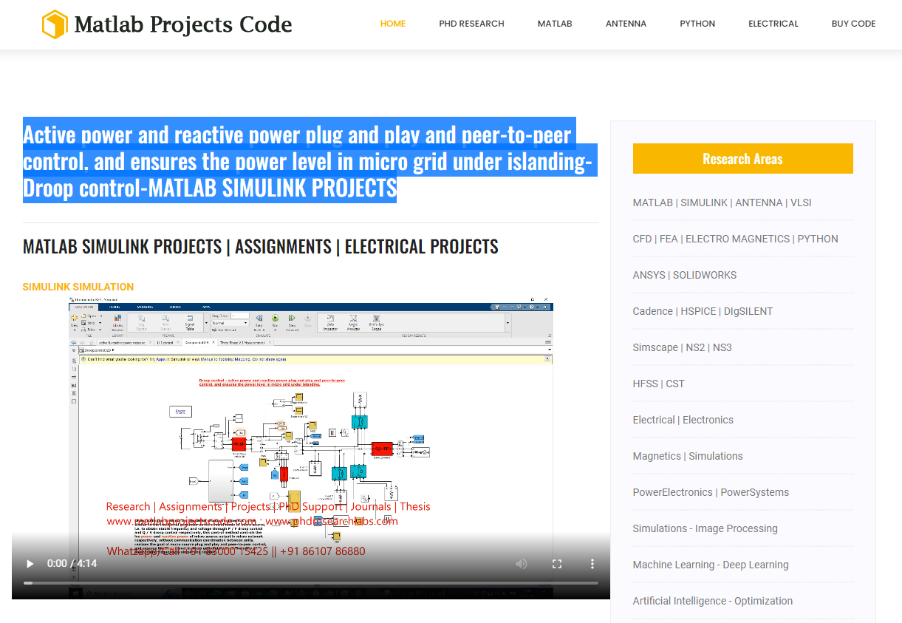Open Simscape | NS2 | NS3 link

pos(682,347)
